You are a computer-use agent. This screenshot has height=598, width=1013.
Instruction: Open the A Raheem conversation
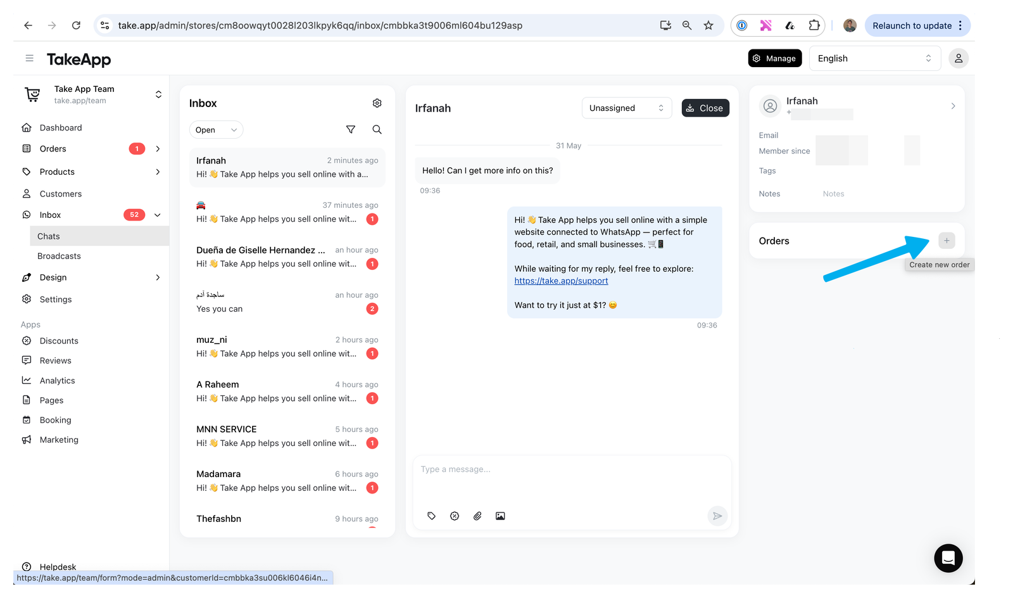287,391
